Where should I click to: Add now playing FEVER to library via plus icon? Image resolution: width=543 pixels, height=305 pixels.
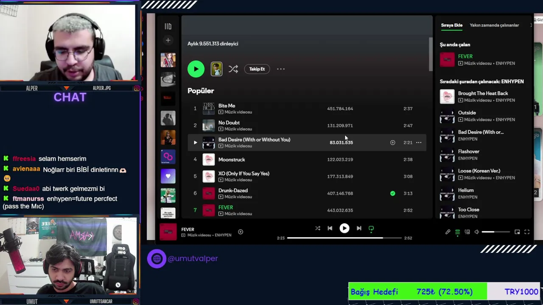(241, 232)
